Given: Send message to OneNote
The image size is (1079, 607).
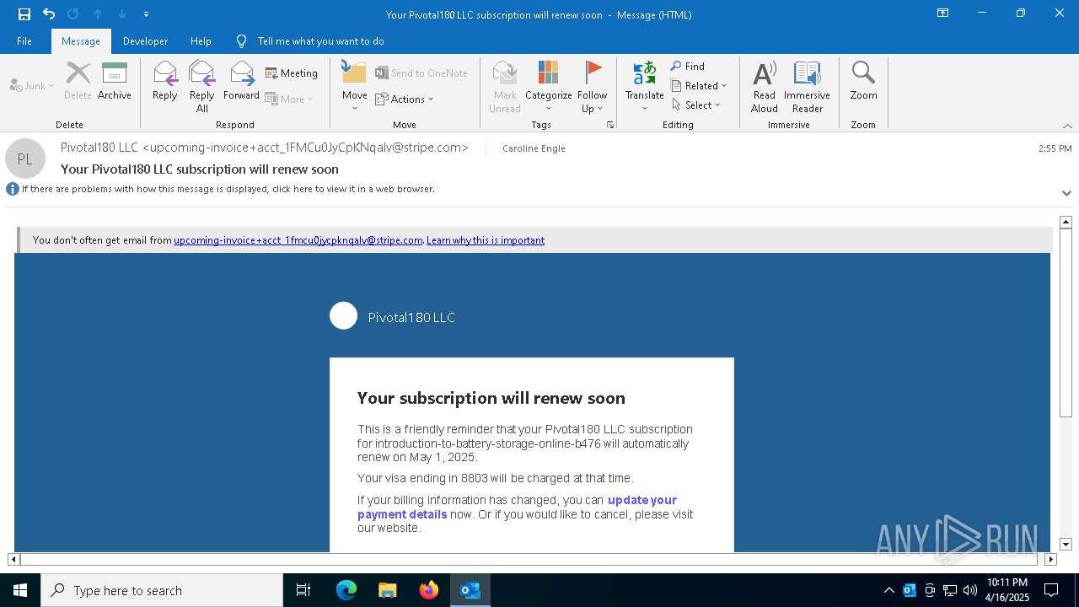Looking at the screenshot, I should coord(421,73).
